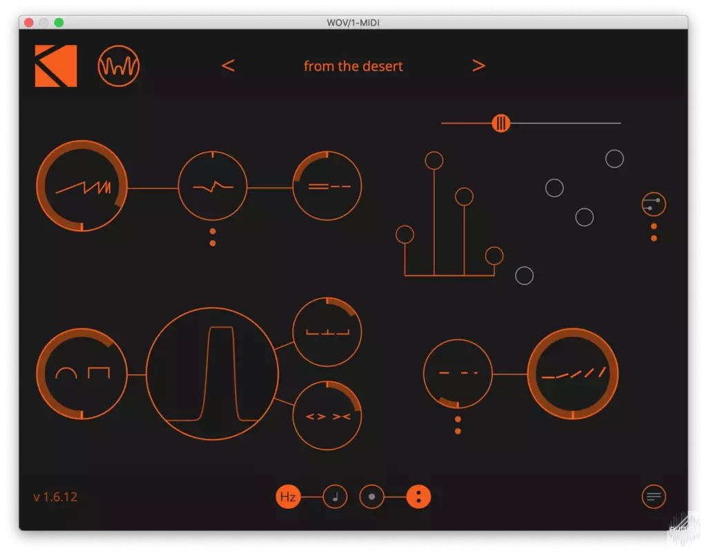Viewport: 707px width, 553px height.
Task: Click the lowest grey circle node beside envelope
Action: pos(525,275)
